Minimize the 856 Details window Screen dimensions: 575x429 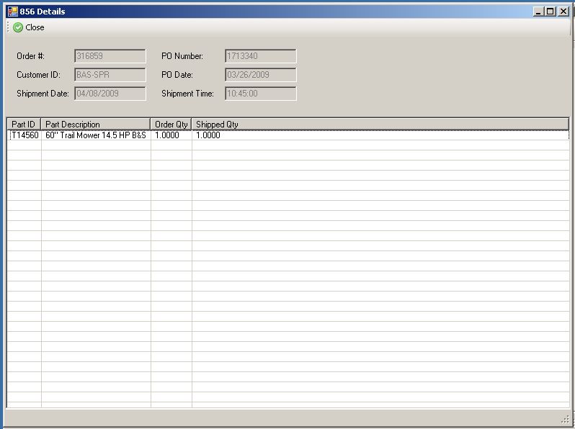(539, 12)
